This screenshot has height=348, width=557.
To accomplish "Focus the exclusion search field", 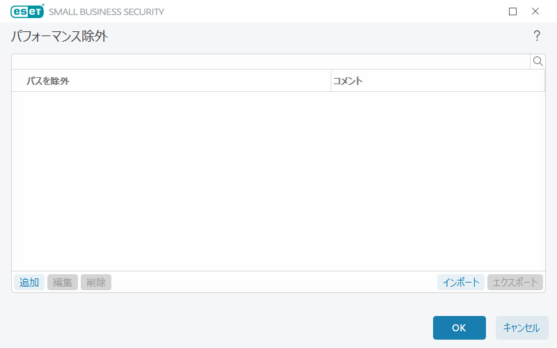I will click(x=270, y=61).
